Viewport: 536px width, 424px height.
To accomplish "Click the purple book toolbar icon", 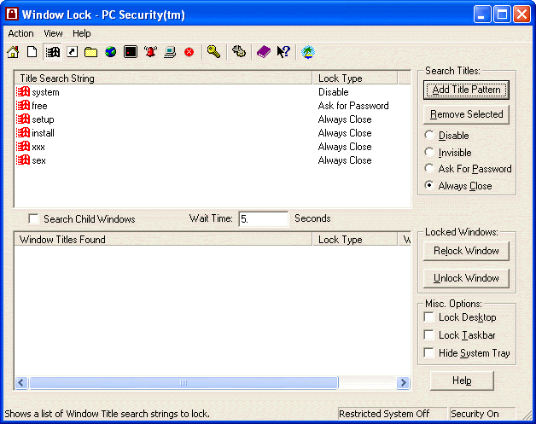I will 264,52.
